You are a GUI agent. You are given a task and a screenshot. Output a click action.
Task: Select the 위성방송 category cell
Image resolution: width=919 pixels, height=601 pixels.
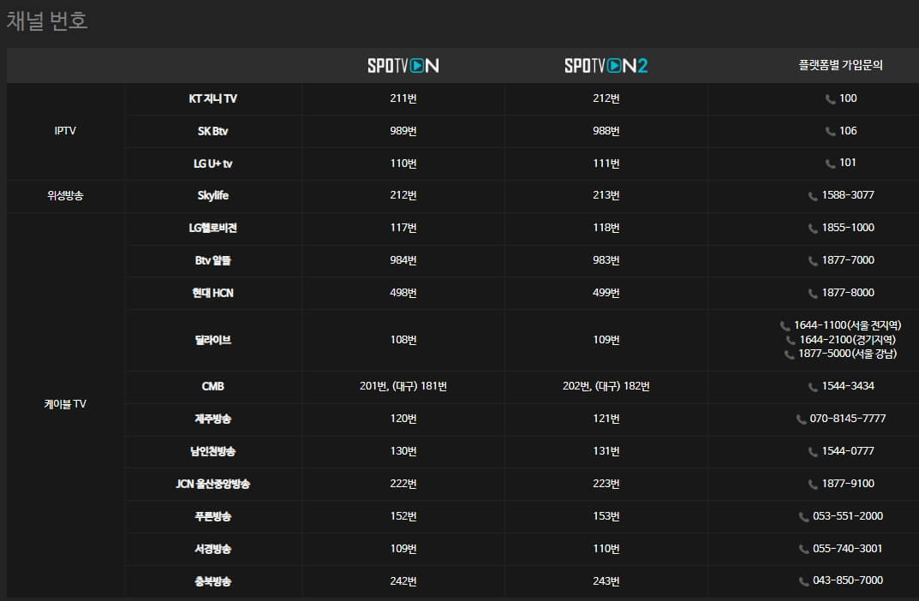click(65, 196)
